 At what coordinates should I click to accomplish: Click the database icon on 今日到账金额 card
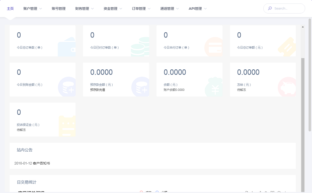pos(67,86)
